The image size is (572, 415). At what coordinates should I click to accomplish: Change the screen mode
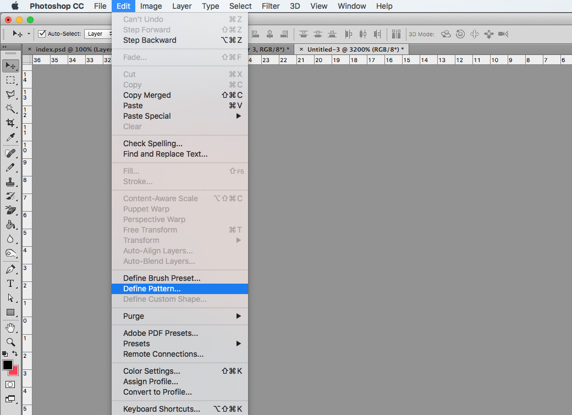point(10,399)
